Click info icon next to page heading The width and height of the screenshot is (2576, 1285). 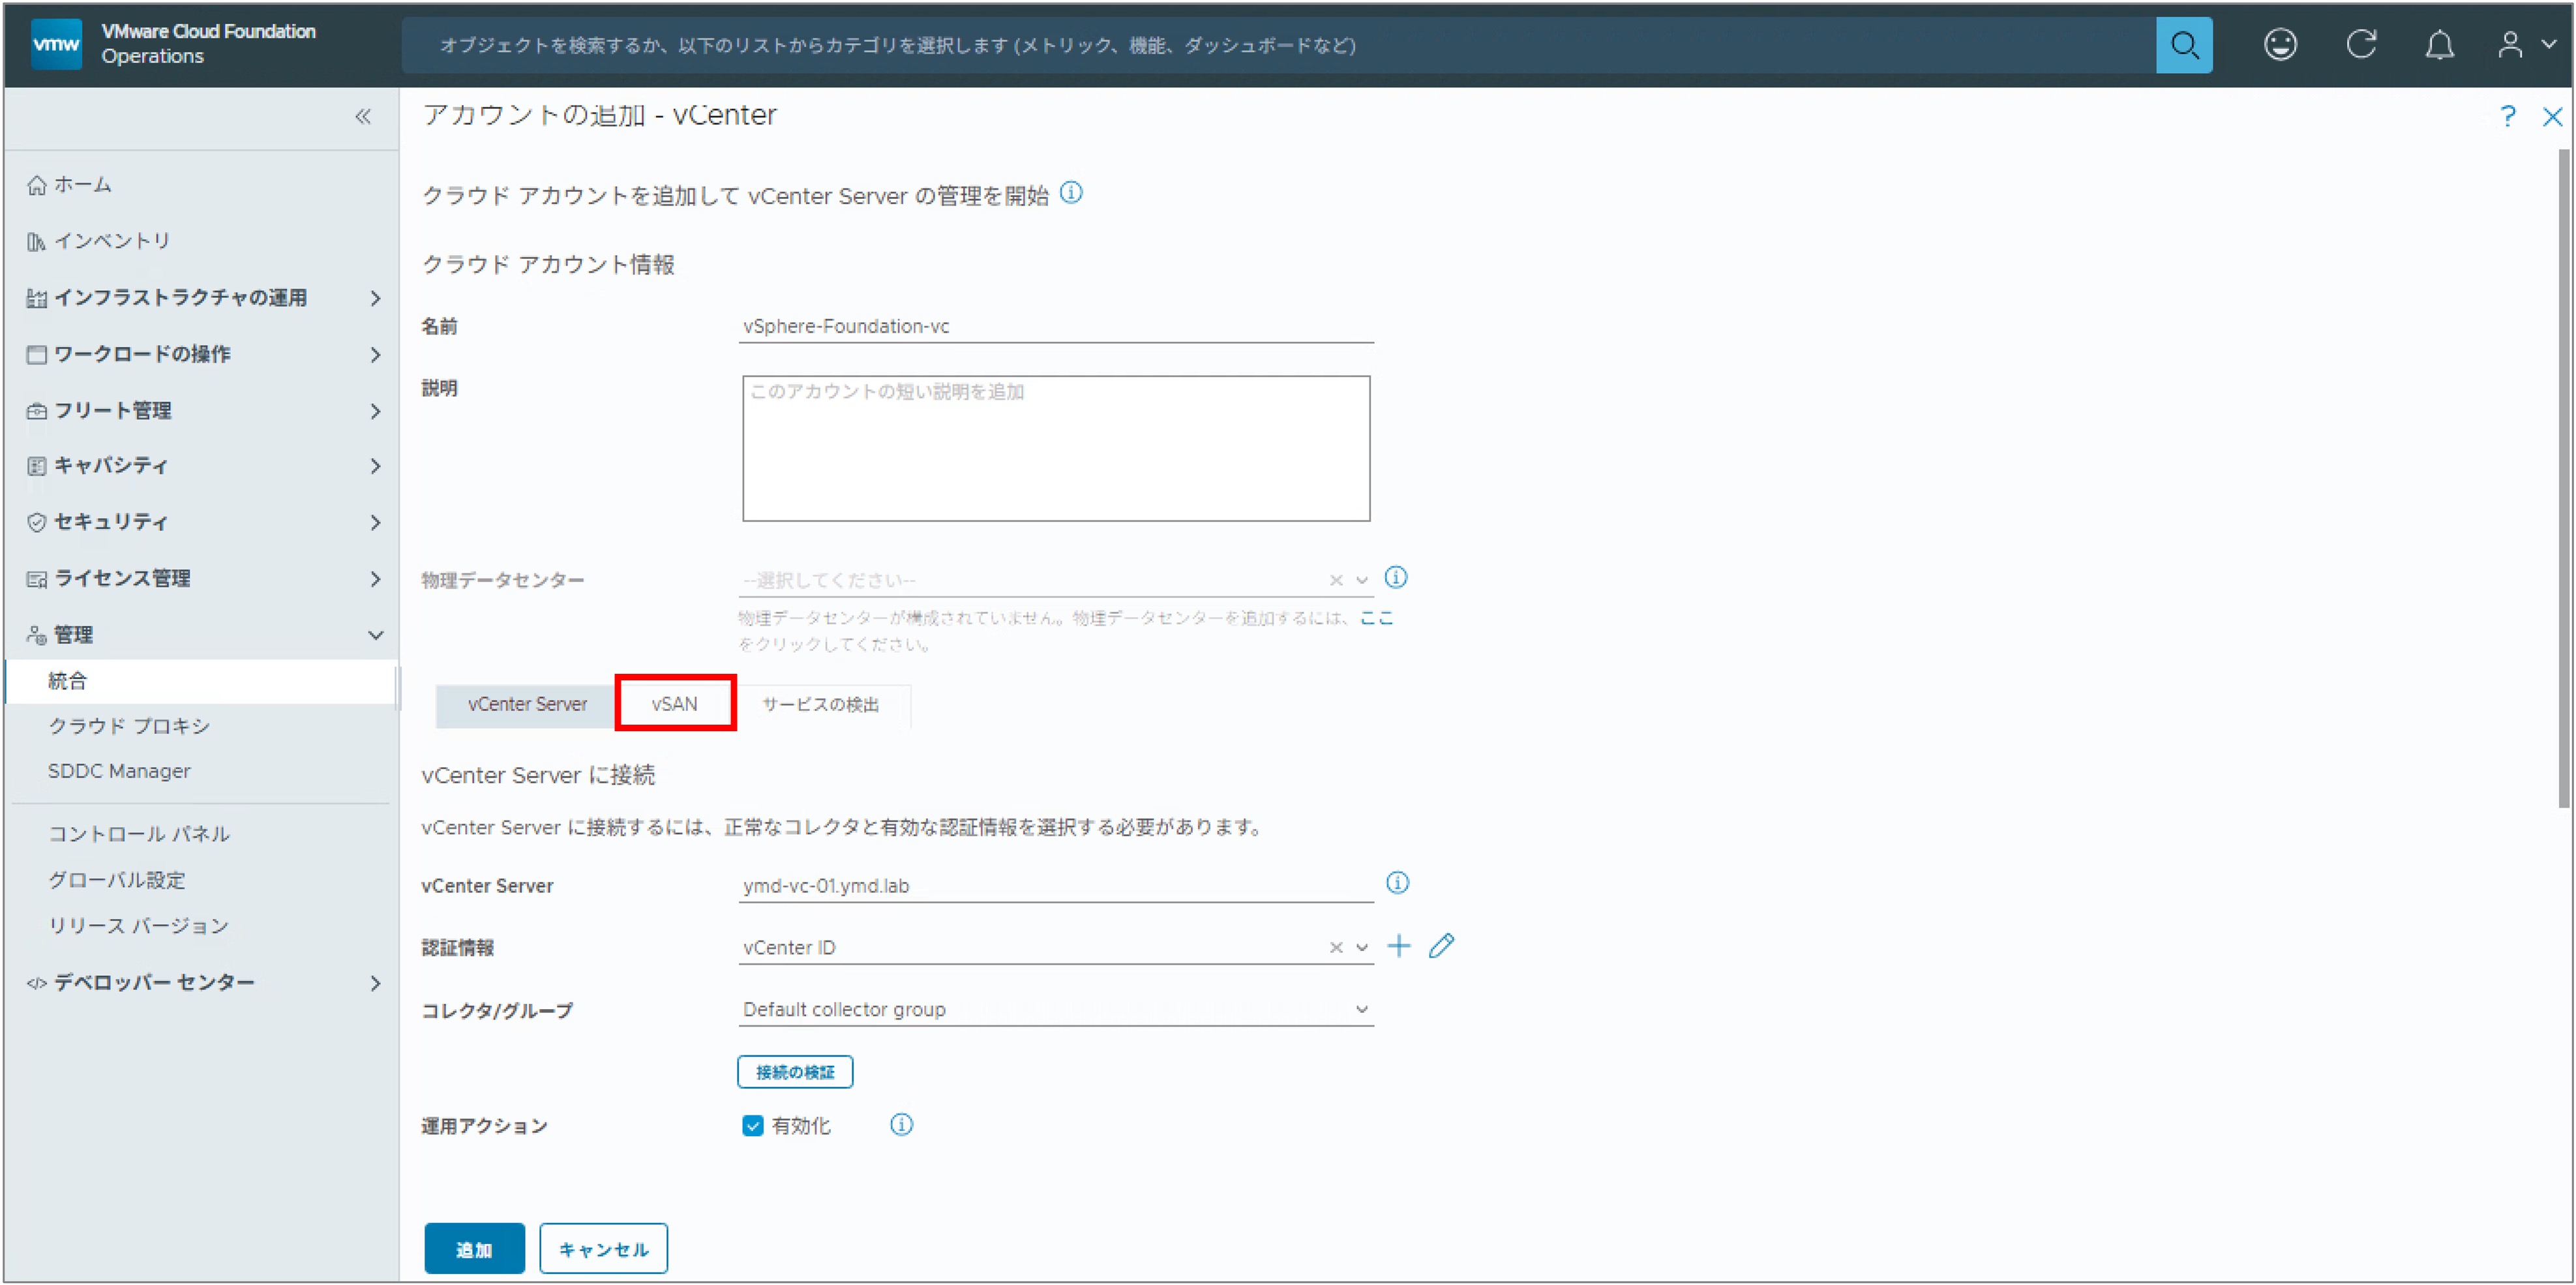coord(1071,192)
